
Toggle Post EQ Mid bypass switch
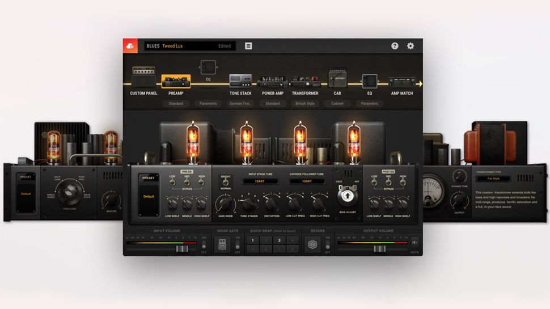(x=388, y=182)
